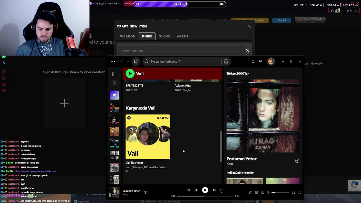Open the extensions puzzle icon at top right
This screenshot has height=203, width=361.
click(x=333, y=11)
